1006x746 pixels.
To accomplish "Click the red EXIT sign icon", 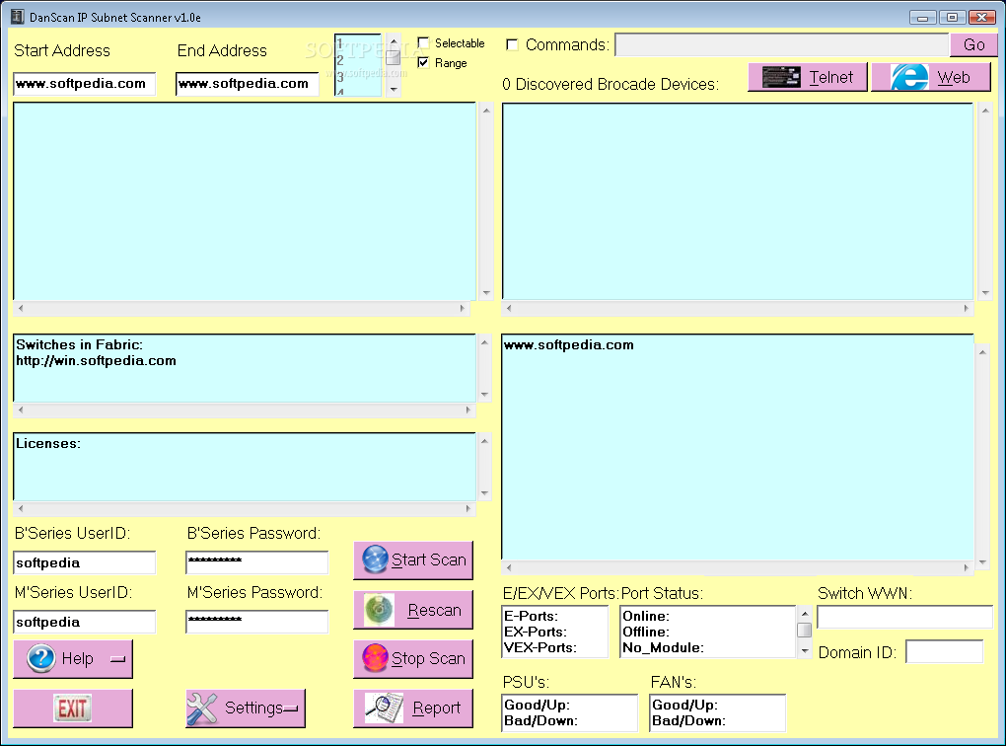I will [x=73, y=709].
